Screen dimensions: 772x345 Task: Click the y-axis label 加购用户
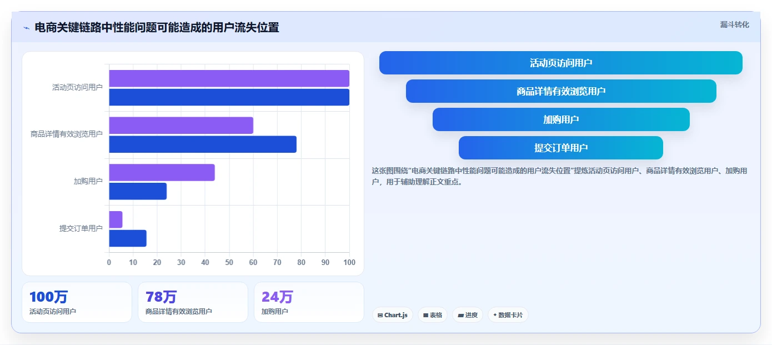pos(88,181)
